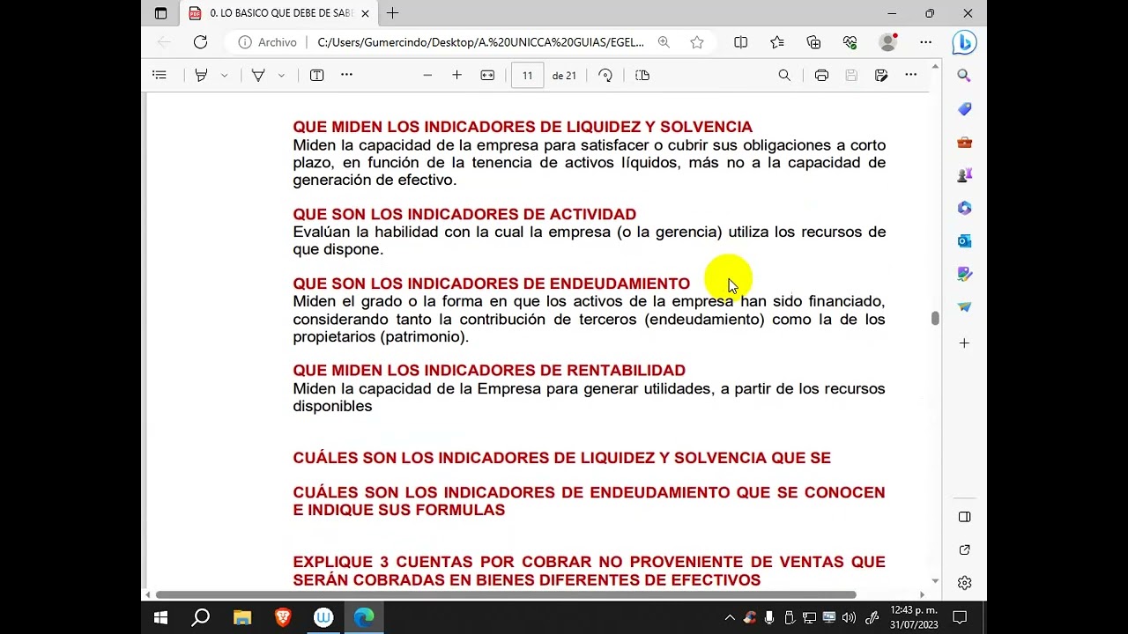Open File Explorer from taskbar
The height and width of the screenshot is (634, 1128).
(x=242, y=618)
